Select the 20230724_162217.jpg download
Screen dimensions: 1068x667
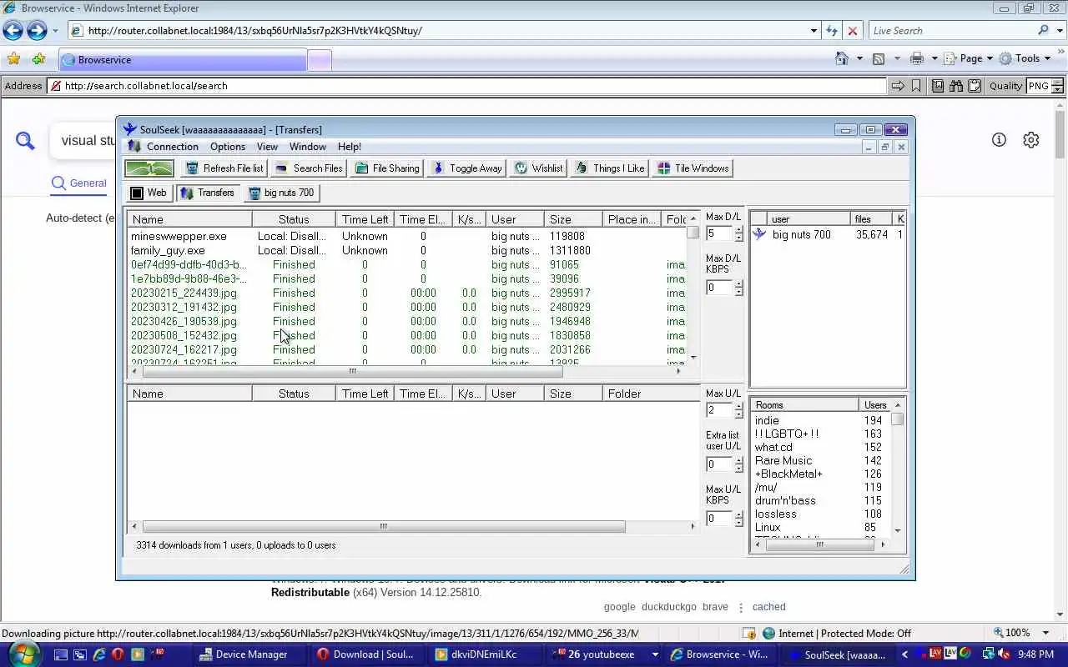click(x=407, y=349)
